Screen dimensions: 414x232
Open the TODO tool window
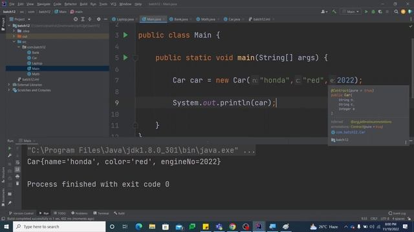pos(60,213)
